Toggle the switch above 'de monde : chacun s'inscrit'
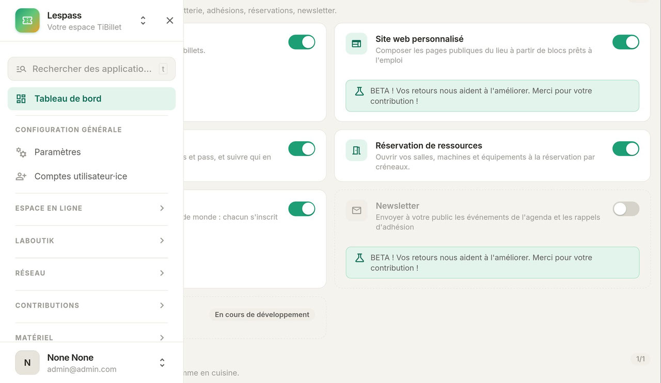The height and width of the screenshot is (383, 661). pos(302,209)
